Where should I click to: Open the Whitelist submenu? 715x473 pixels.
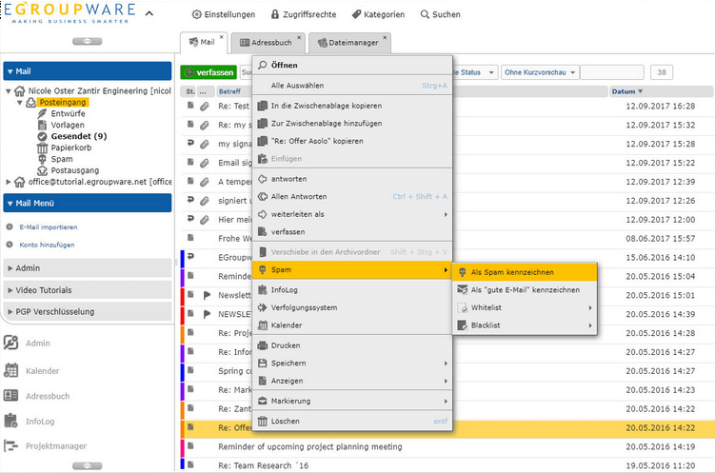tap(525, 308)
